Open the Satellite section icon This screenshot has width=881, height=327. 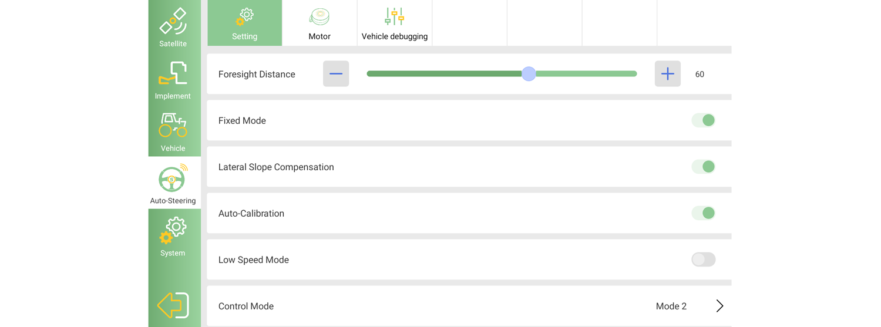tap(173, 21)
